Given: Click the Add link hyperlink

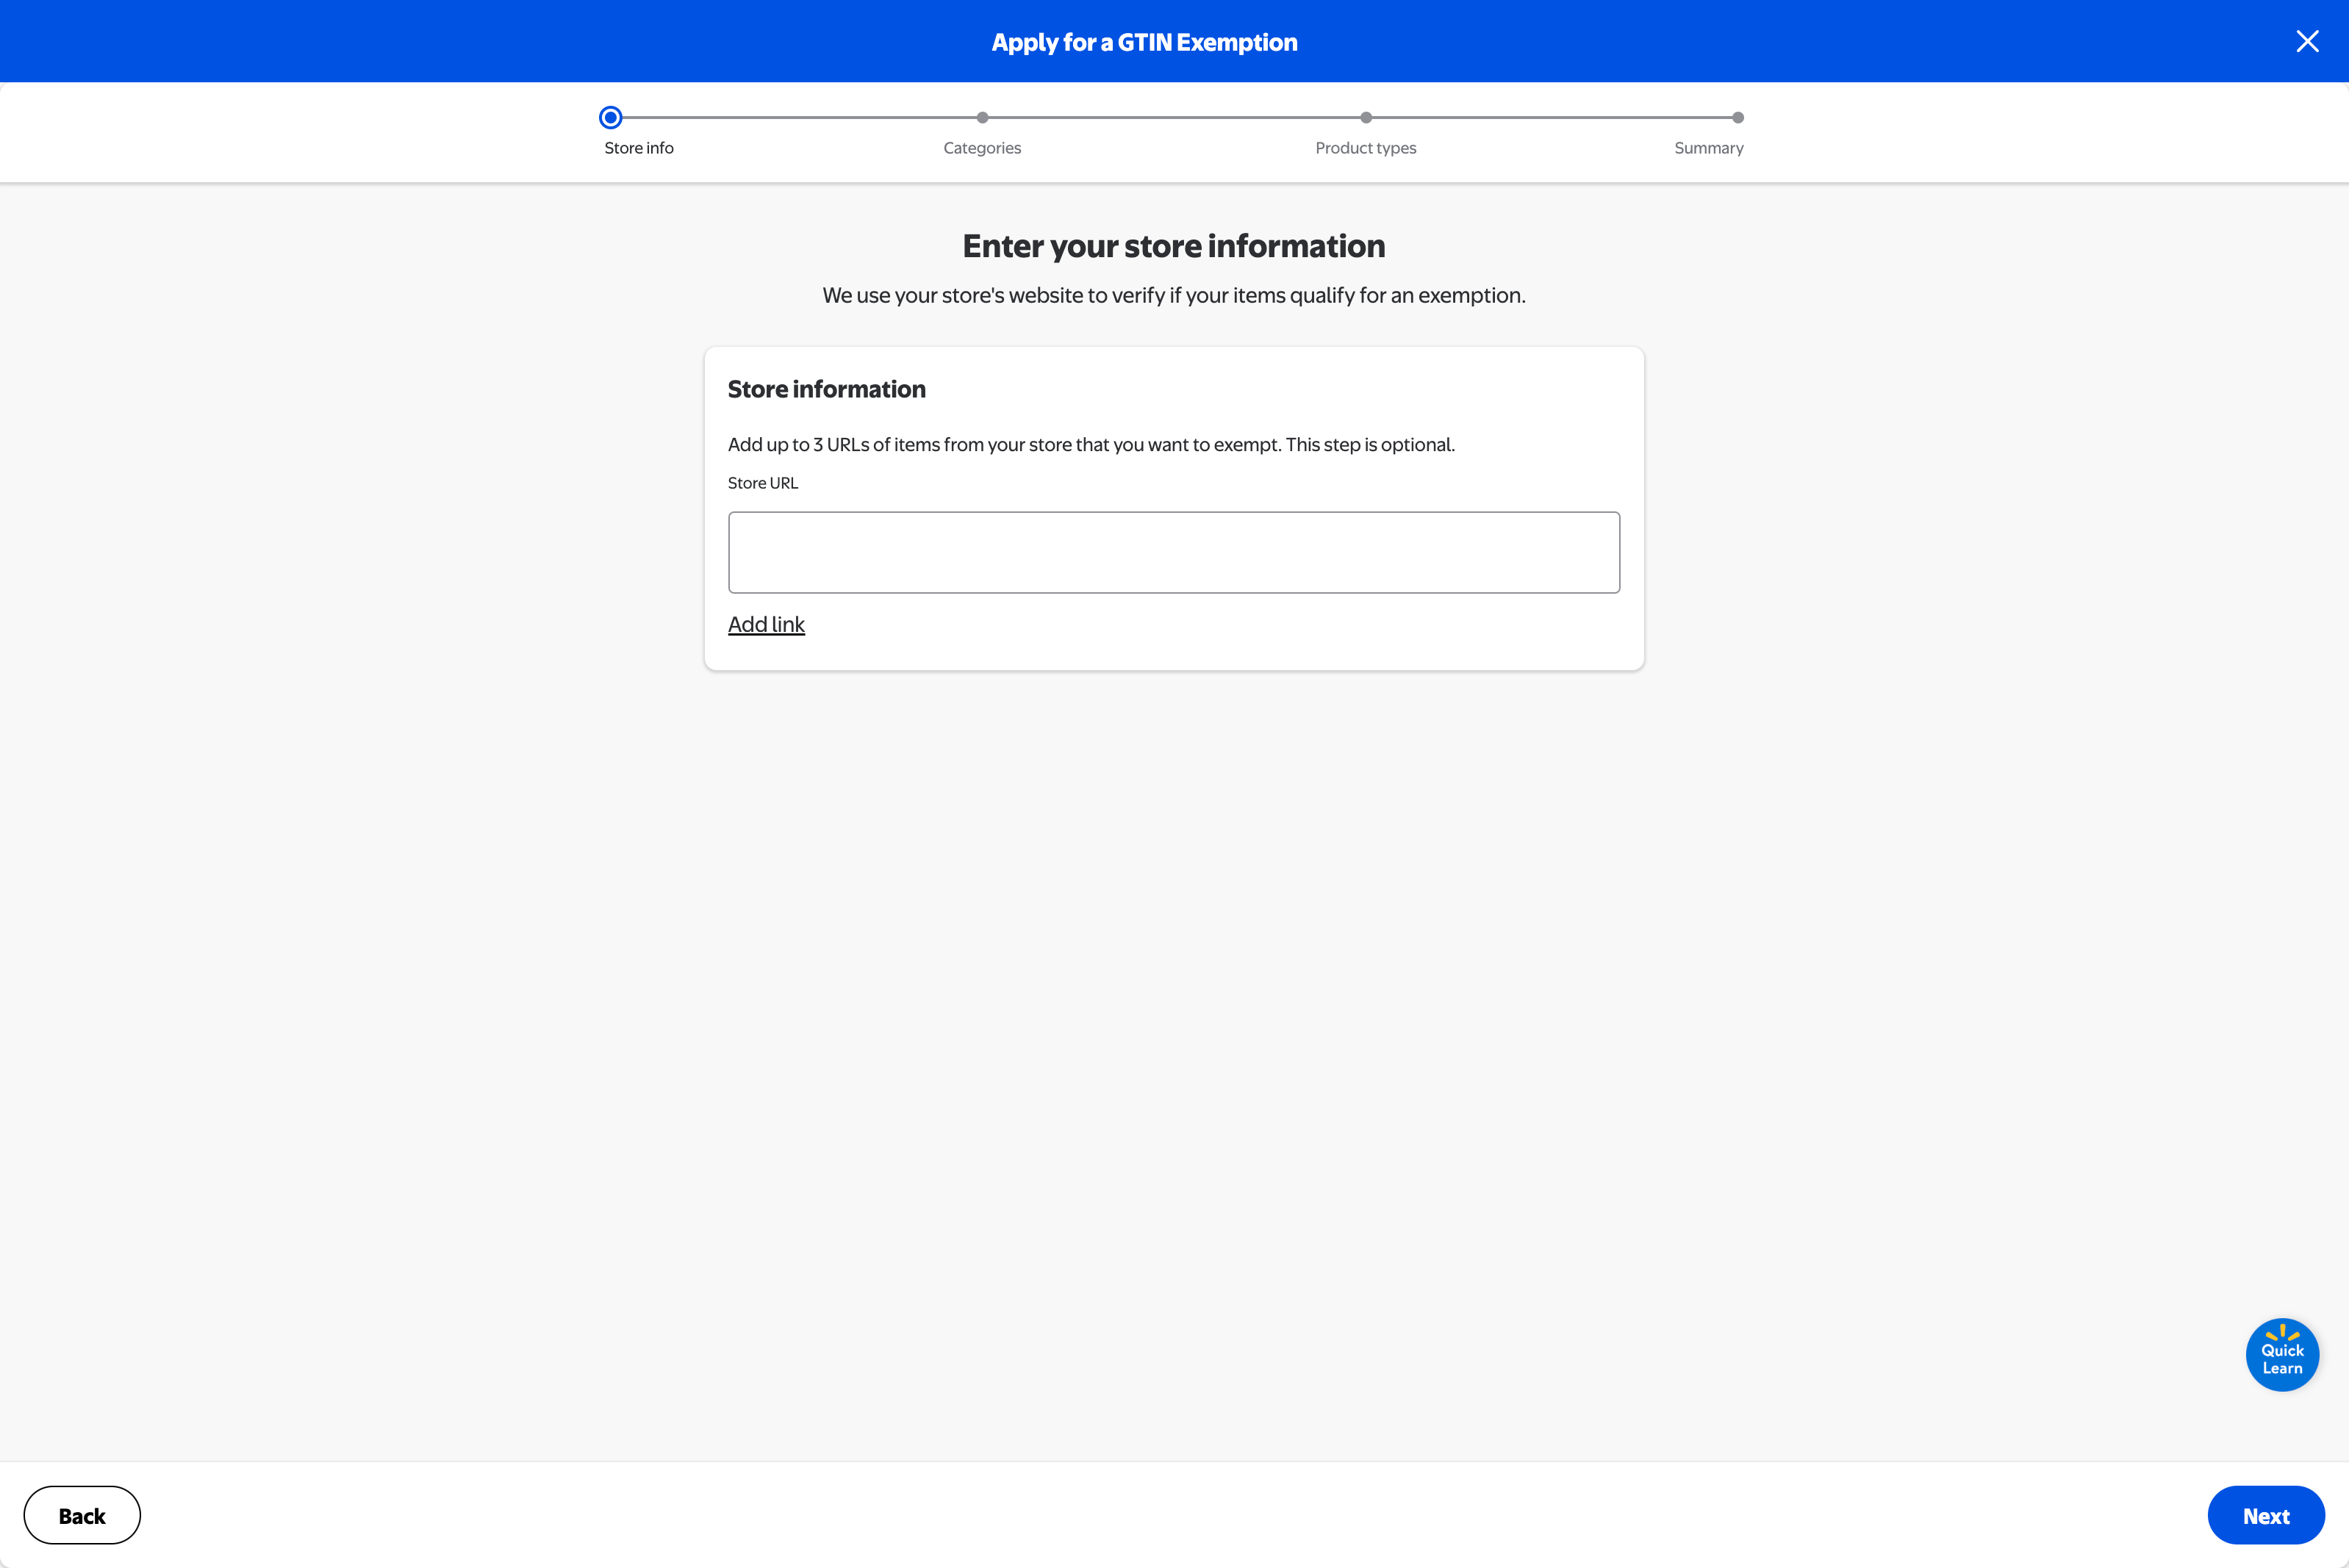Looking at the screenshot, I should (x=766, y=624).
